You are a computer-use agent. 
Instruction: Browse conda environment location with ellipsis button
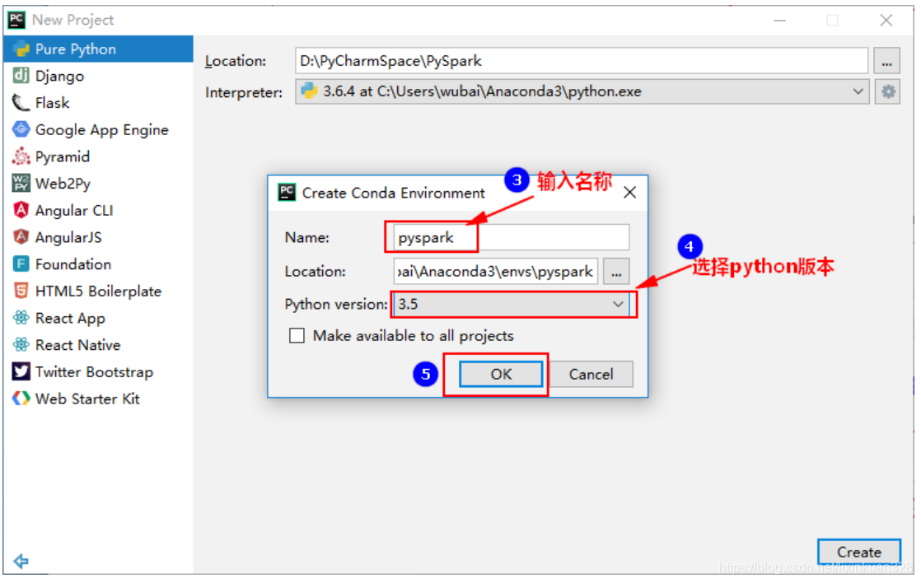[x=616, y=271]
